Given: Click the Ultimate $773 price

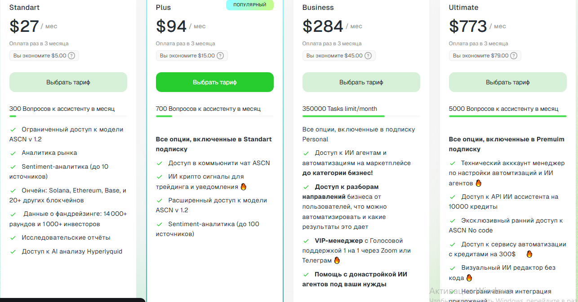Looking at the screenshot, I should click(x=468, y=26).
